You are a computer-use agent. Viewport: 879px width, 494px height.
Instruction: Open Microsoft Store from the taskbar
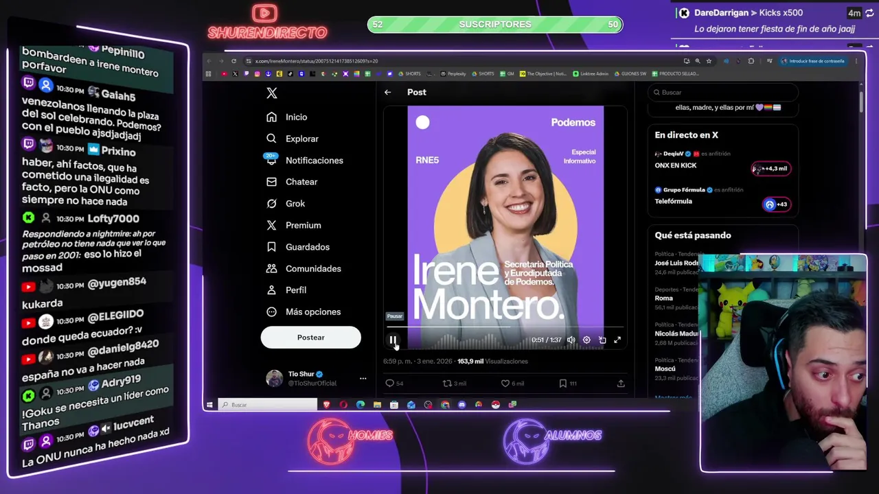394,405
